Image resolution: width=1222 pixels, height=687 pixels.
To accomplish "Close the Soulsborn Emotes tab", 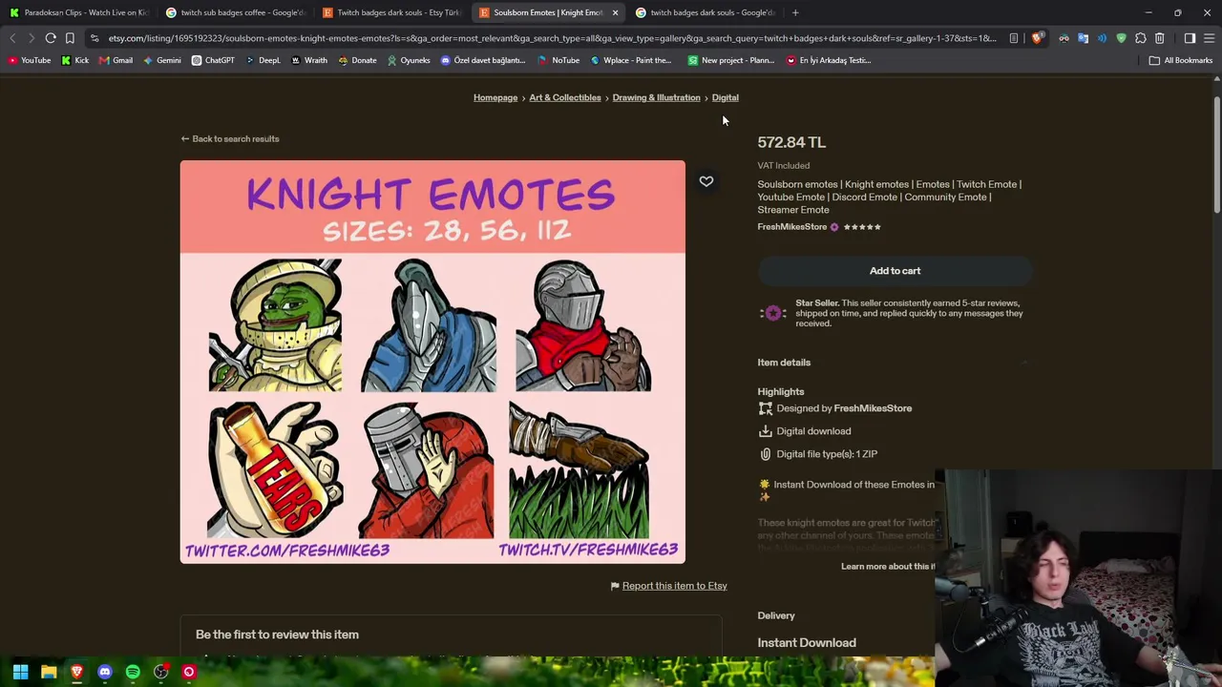I will click(615, 12).
